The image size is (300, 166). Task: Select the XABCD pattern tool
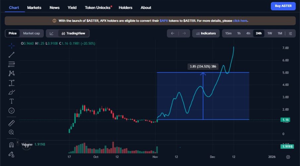point(12,73)
